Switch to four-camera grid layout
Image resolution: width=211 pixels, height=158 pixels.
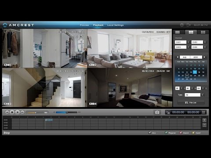click(x=191, y=32)
